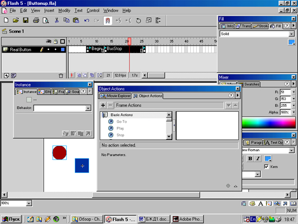Open the font name dropdown arrow
The image size is (298, 224).
[x=291, y=150]
